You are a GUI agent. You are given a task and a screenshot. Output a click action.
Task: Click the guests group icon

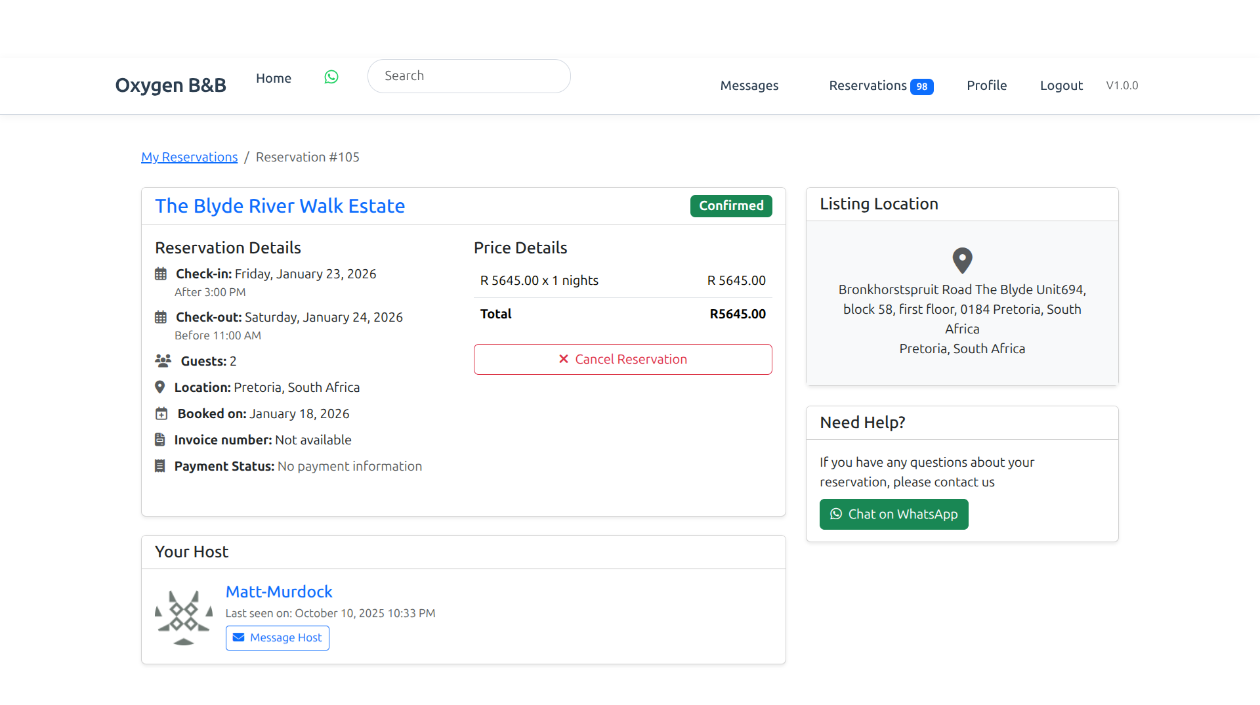pos(163,360)
